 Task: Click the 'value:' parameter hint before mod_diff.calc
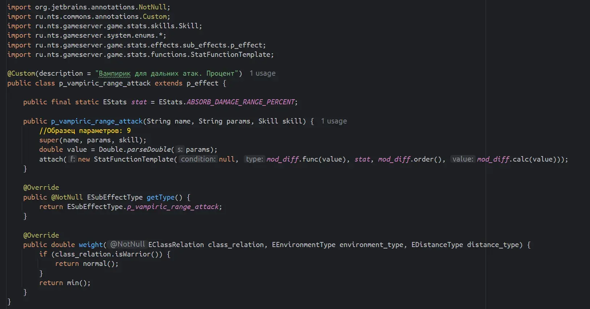click(x=463, y=159)
